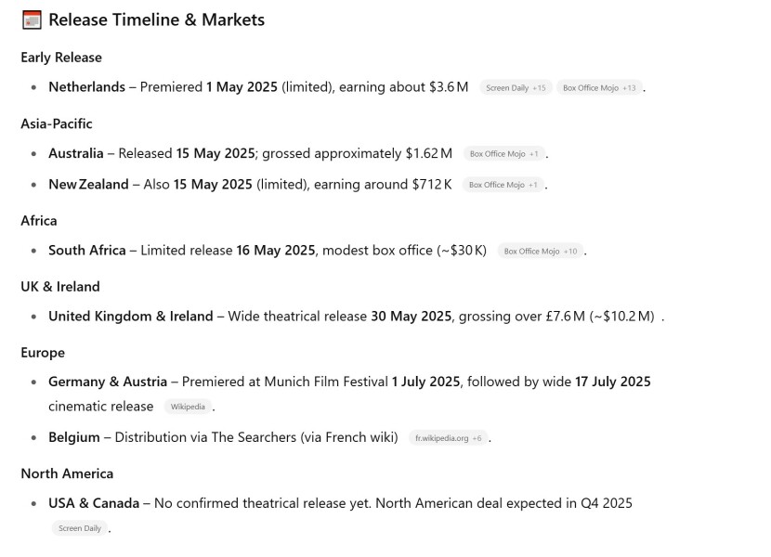This screenshot has height=557, width=771.
Task: Click the bold South Africa label
Action: tap(86, 251)
